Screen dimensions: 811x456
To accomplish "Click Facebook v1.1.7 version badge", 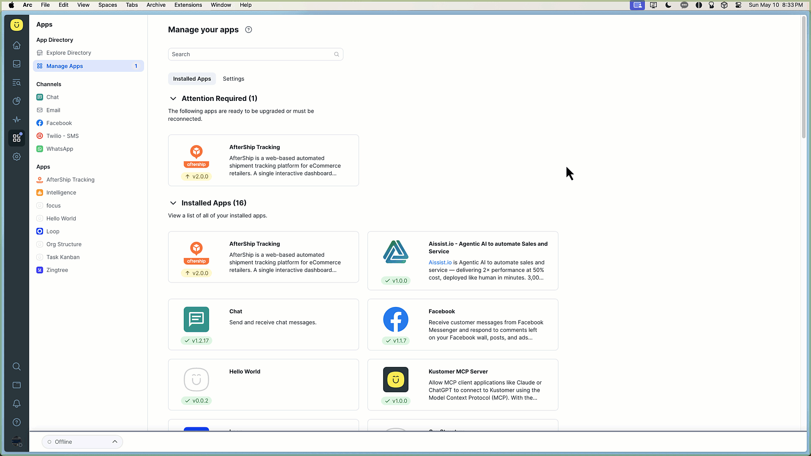I will (396, 341).
